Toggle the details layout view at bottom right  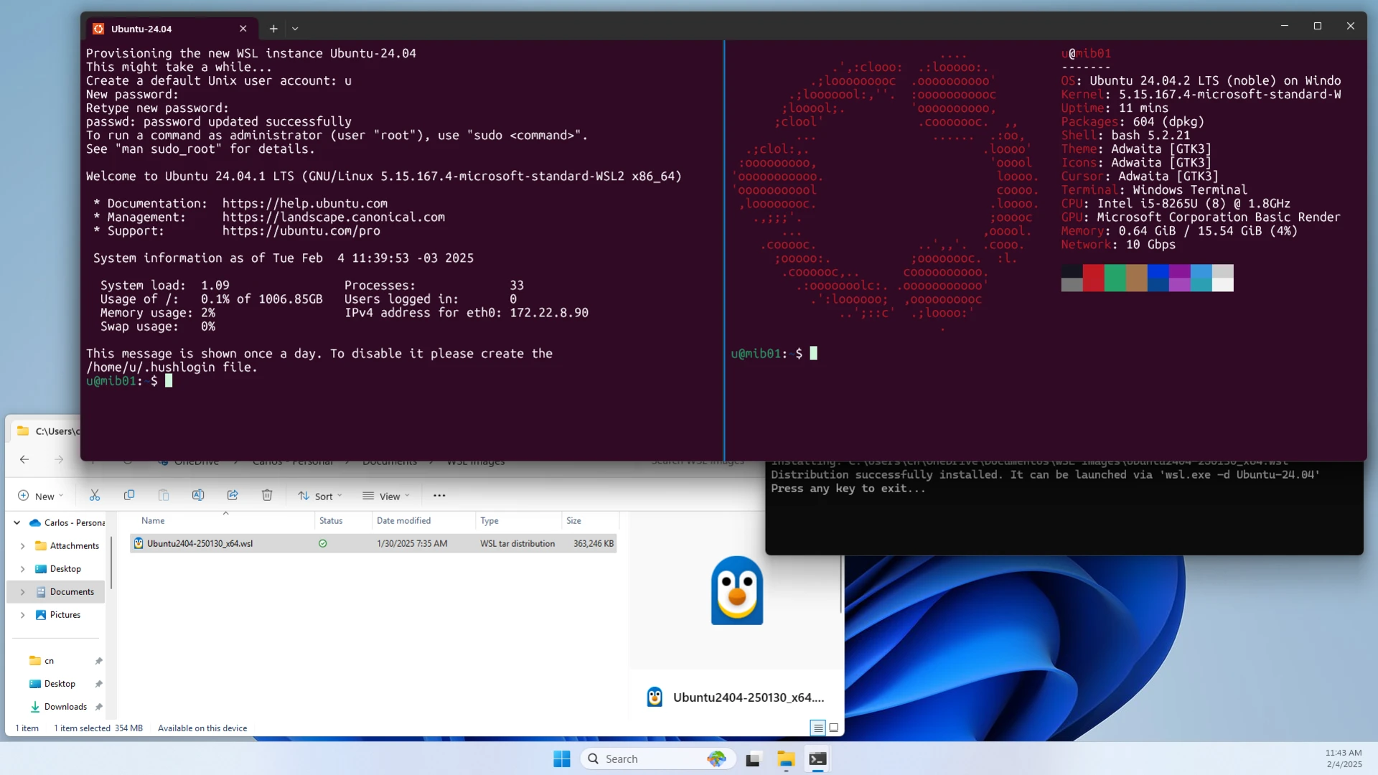[x=817, y=728]
